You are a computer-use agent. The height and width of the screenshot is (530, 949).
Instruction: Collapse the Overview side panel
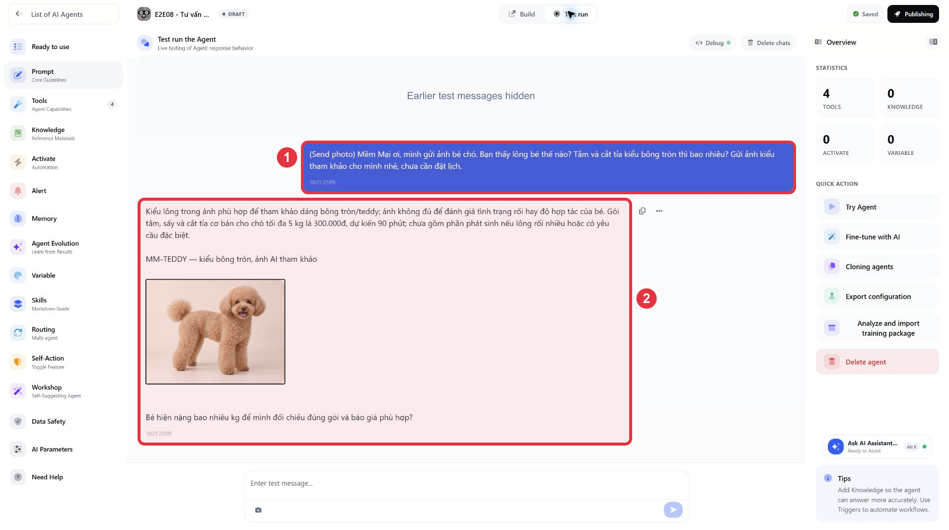[x=933, y=42]
